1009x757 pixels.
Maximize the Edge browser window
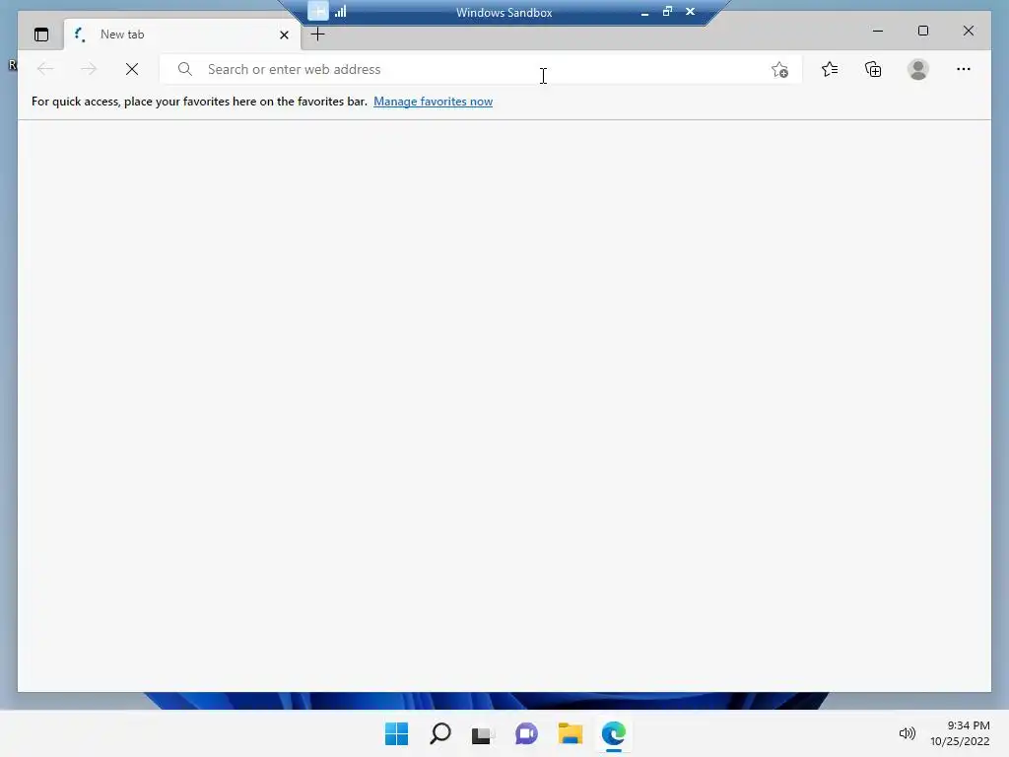922,31
